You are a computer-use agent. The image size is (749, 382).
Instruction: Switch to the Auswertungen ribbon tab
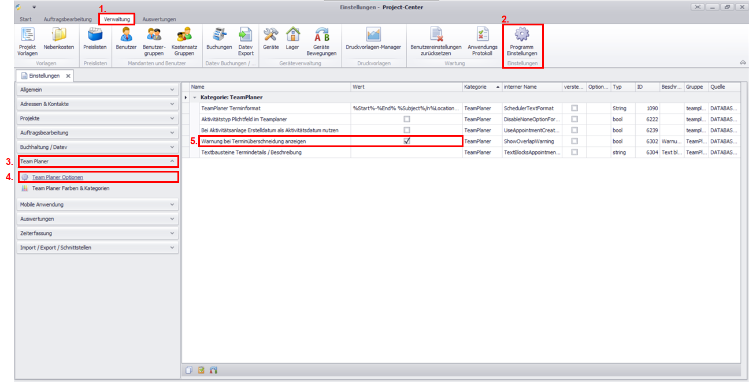point(159,19)
